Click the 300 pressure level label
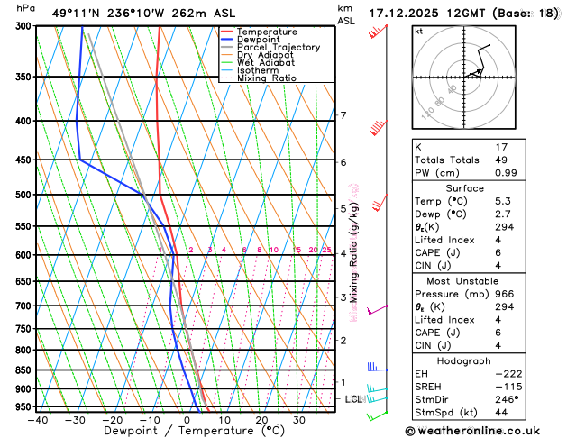This screenshot has width=567, height=438. (x=25, y=26)
